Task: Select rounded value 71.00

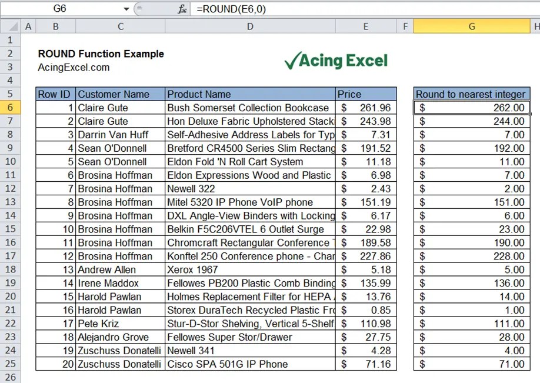Action: point(472,364)
